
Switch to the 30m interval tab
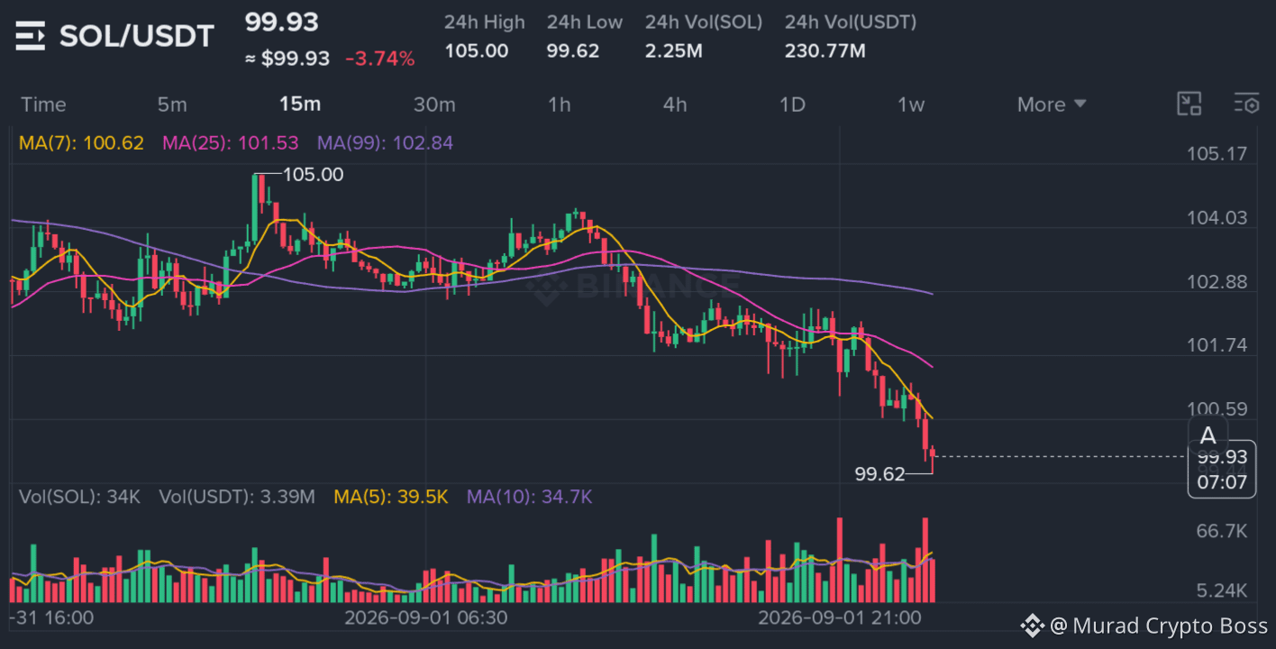434,105
